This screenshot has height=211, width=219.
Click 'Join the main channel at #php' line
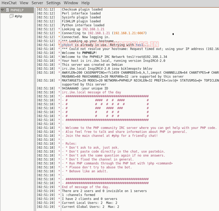[111, 136]
